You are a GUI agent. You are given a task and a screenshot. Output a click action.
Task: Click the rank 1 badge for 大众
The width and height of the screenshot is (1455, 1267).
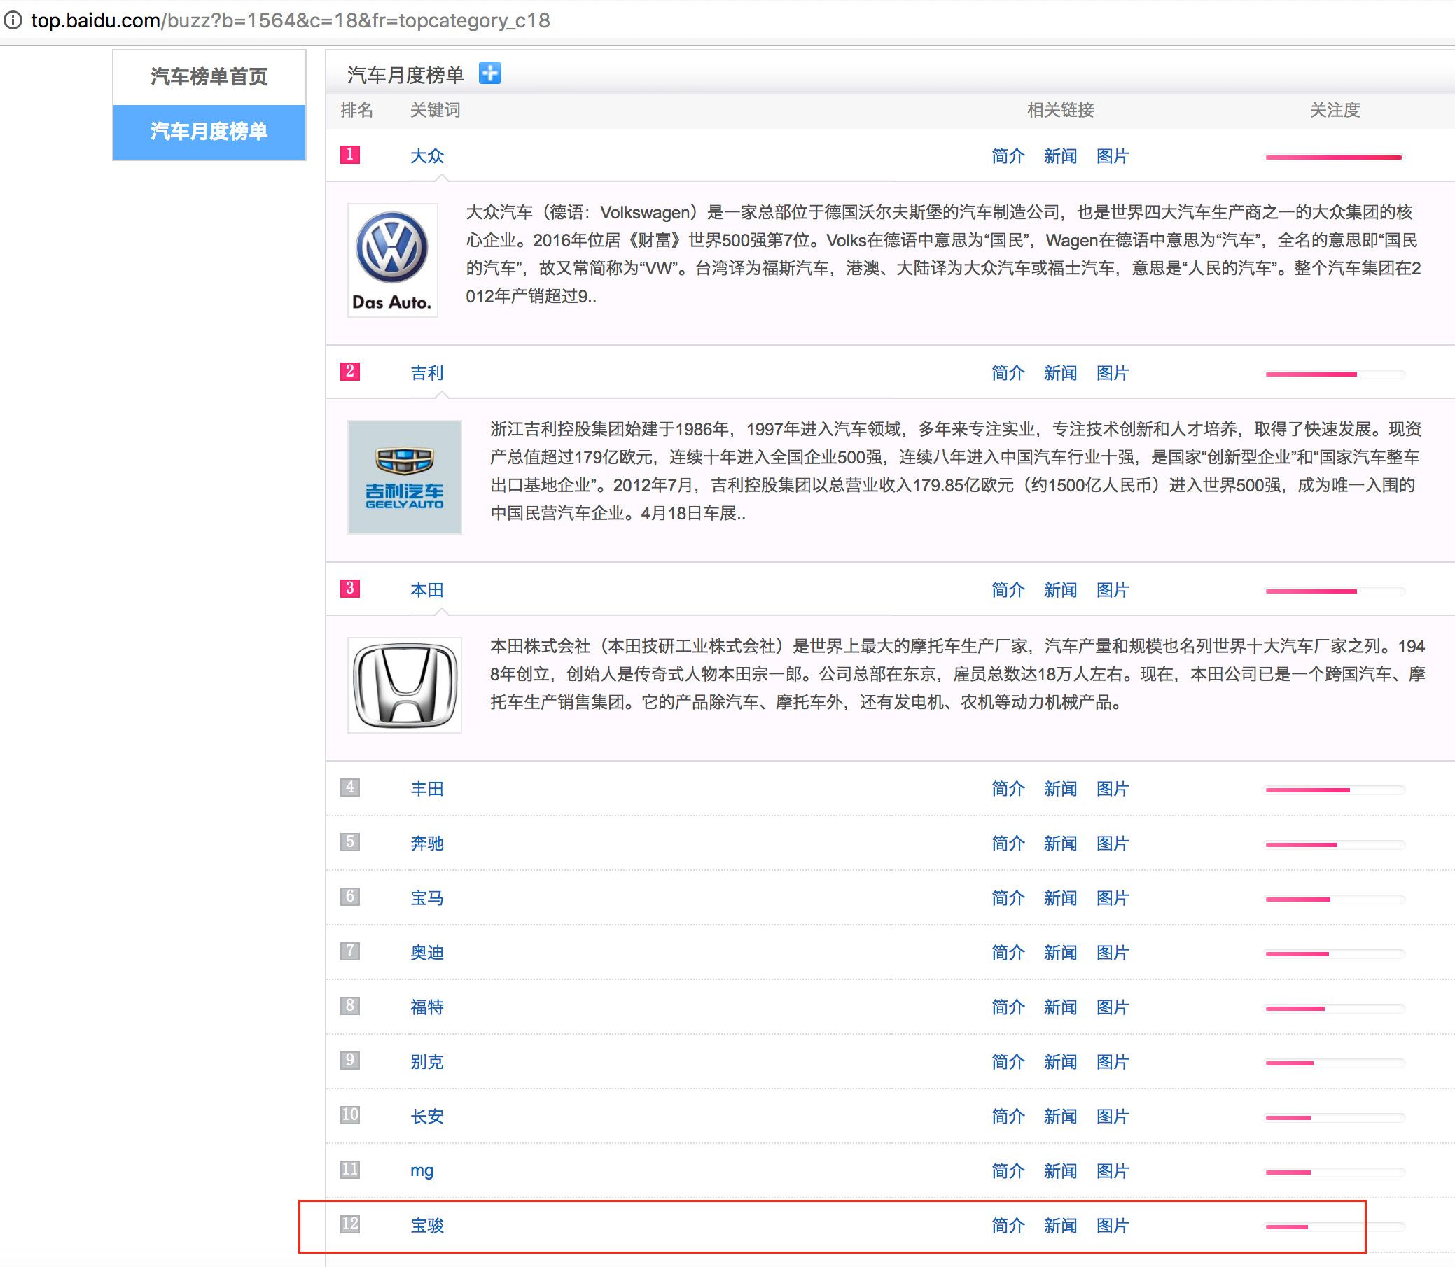(350, 154)
